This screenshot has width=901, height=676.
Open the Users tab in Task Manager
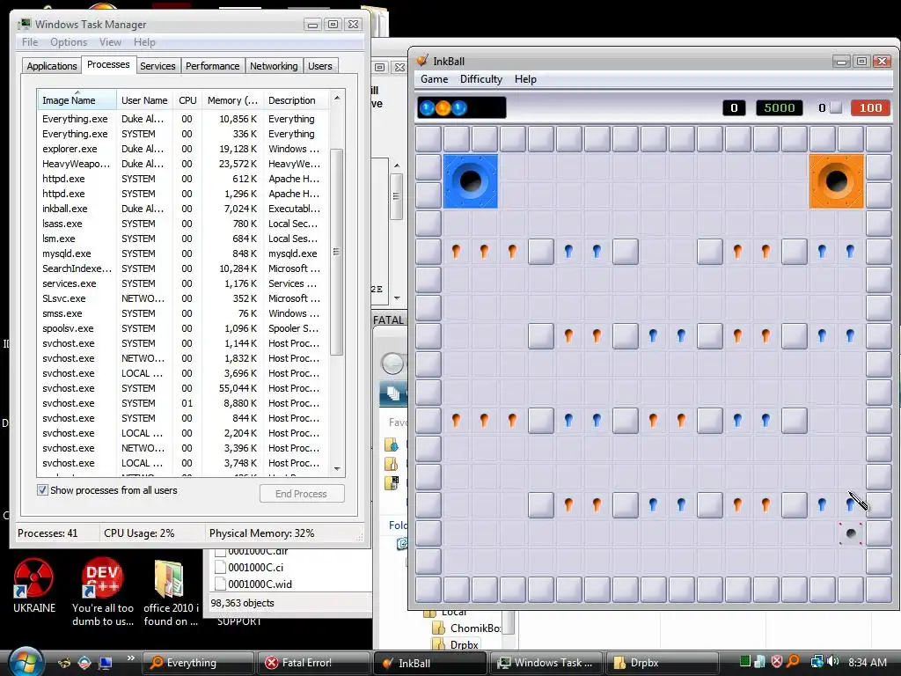point(319,66)
